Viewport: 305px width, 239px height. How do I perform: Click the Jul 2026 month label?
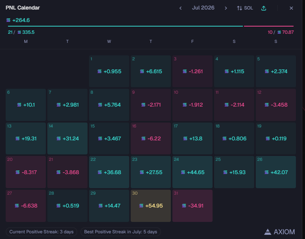click(x=203, y=8)
